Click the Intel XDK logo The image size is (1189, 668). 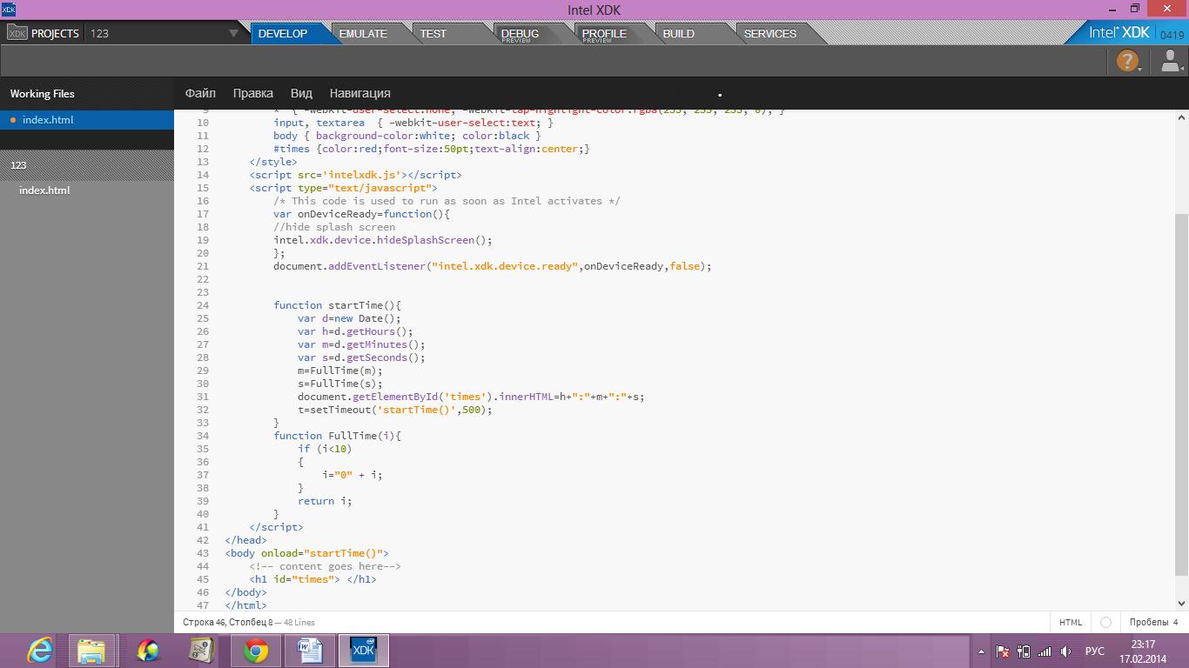(x=1118, y=33)
